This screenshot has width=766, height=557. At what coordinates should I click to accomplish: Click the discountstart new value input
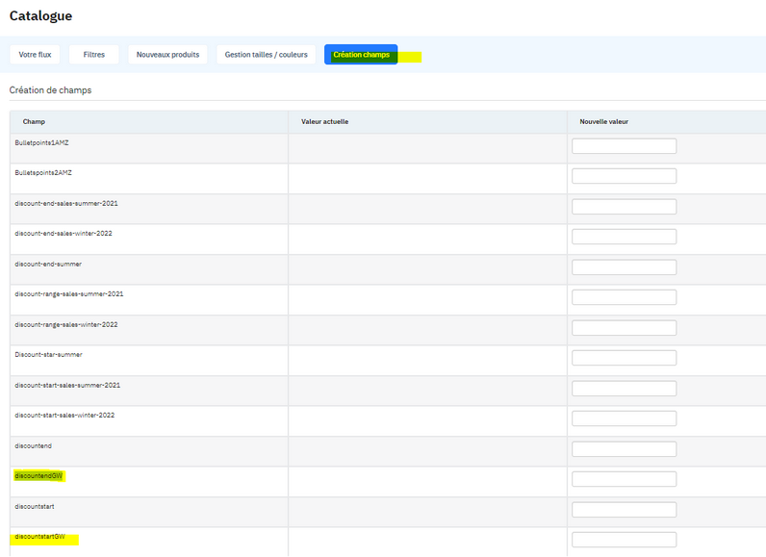(x=624, y=510)
